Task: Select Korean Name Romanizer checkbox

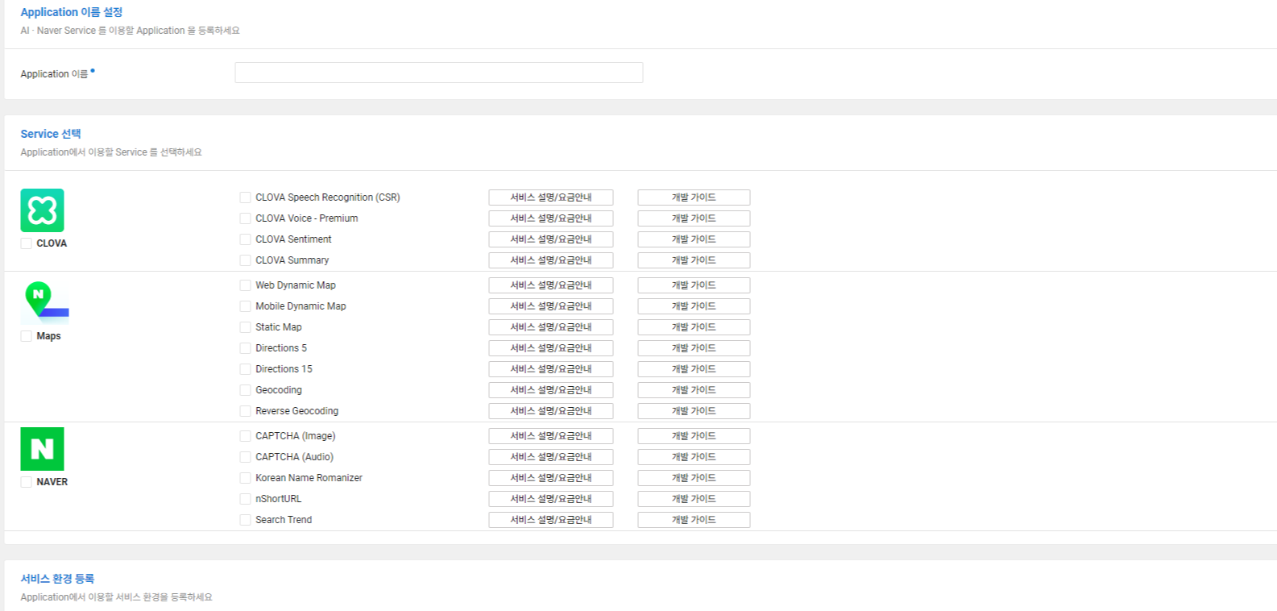Action: (245, 478)
